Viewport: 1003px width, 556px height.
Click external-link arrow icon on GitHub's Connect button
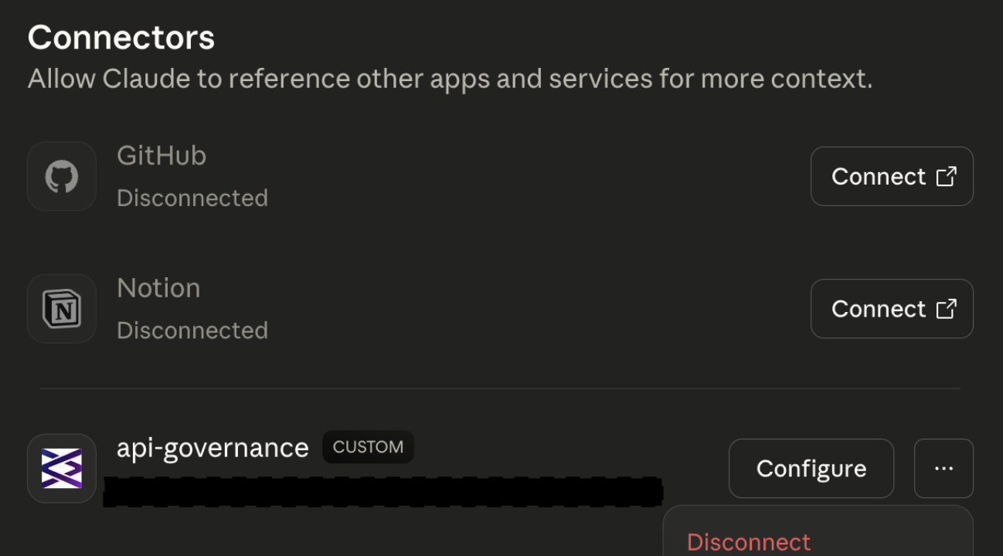pyautogui.click(x=946, y=177)
